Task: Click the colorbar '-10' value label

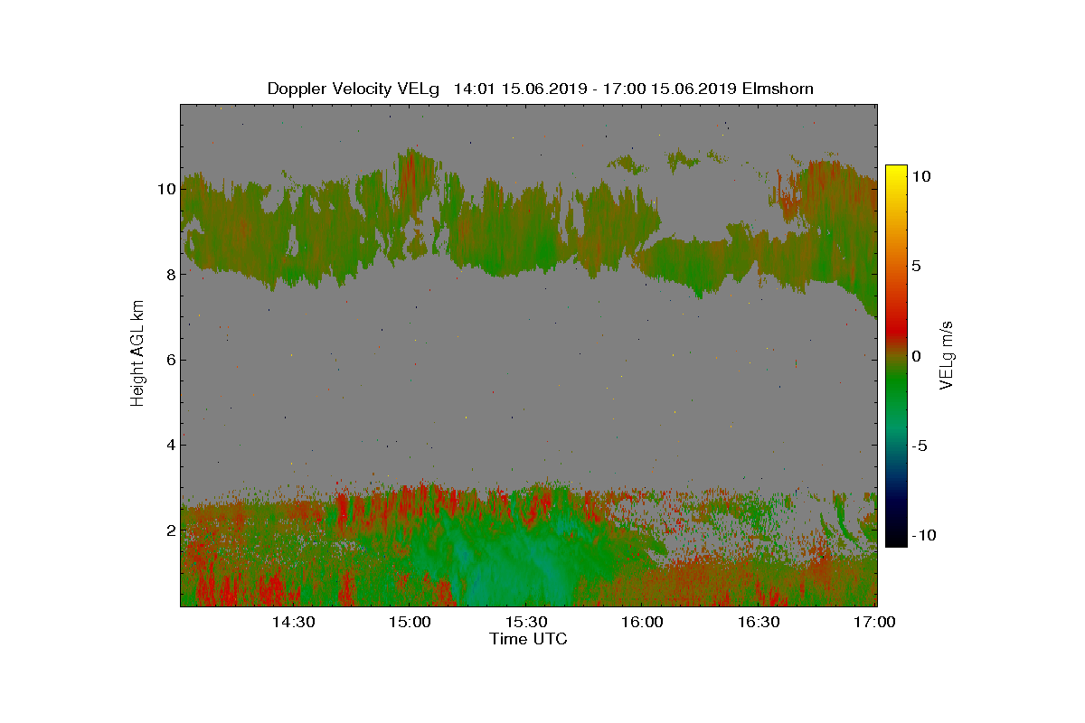Action: [x=924, y=535]
